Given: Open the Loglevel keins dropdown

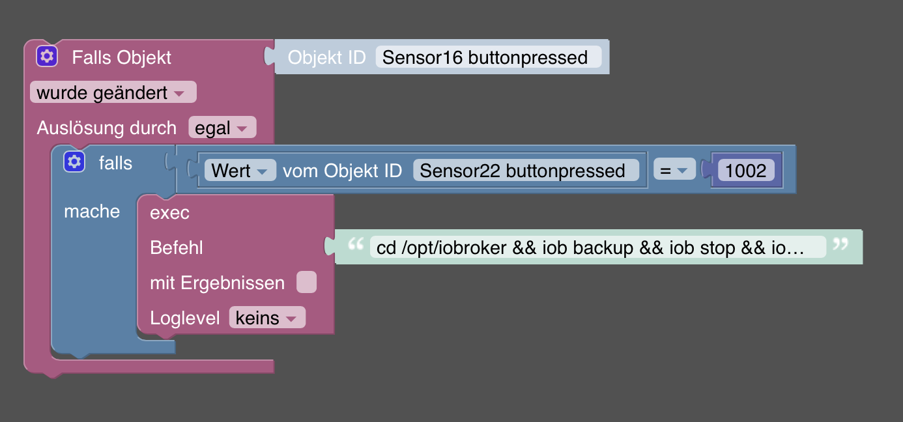Looking at the screenshot, I should pyautogui.click(x=266, y=318).
